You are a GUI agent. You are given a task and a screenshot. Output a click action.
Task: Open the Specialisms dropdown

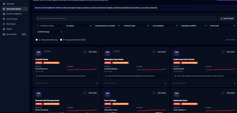193,26
